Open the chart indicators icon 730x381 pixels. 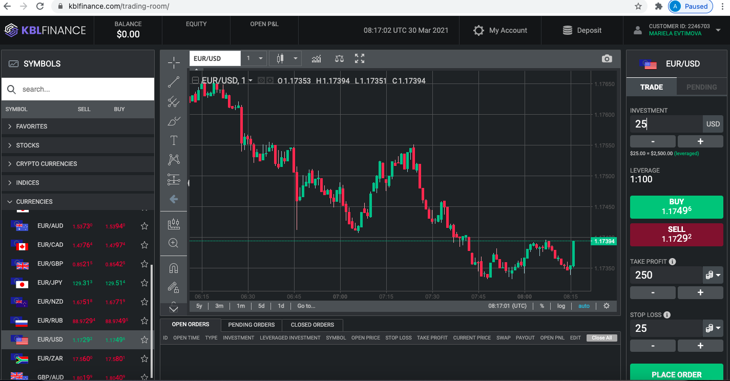coord(317,58)
